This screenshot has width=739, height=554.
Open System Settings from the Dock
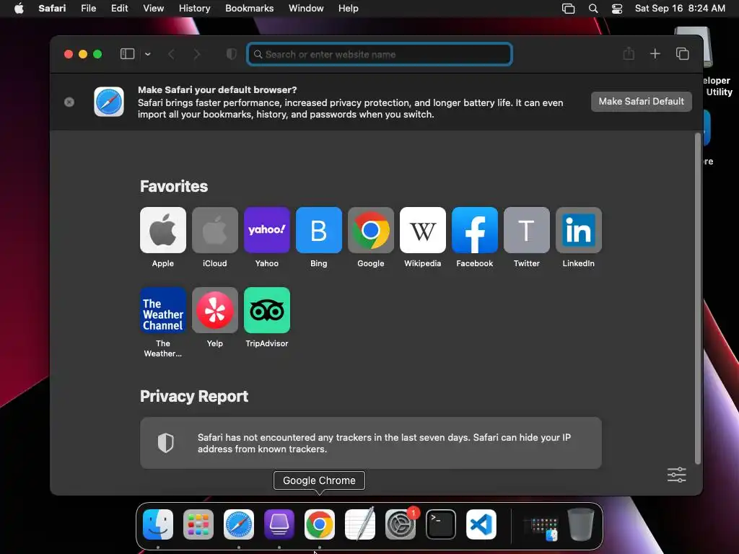pos(401,524)
